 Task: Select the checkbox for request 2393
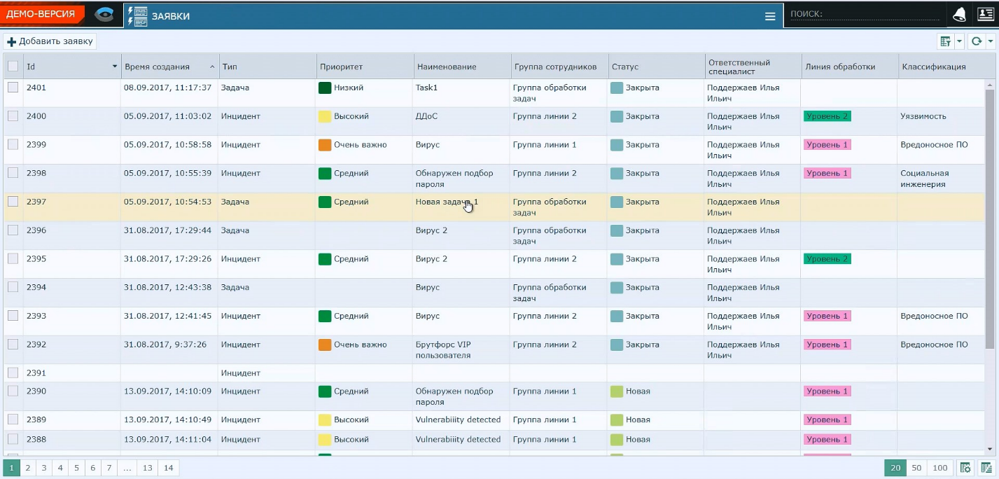(13, 316)
